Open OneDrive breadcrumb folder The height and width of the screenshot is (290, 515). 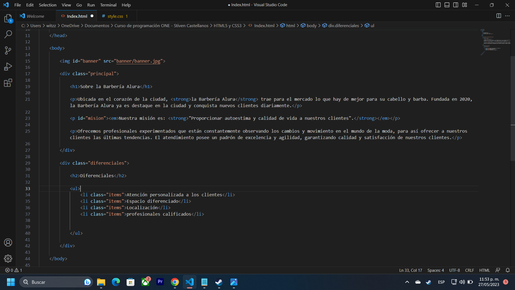point(70,26)
